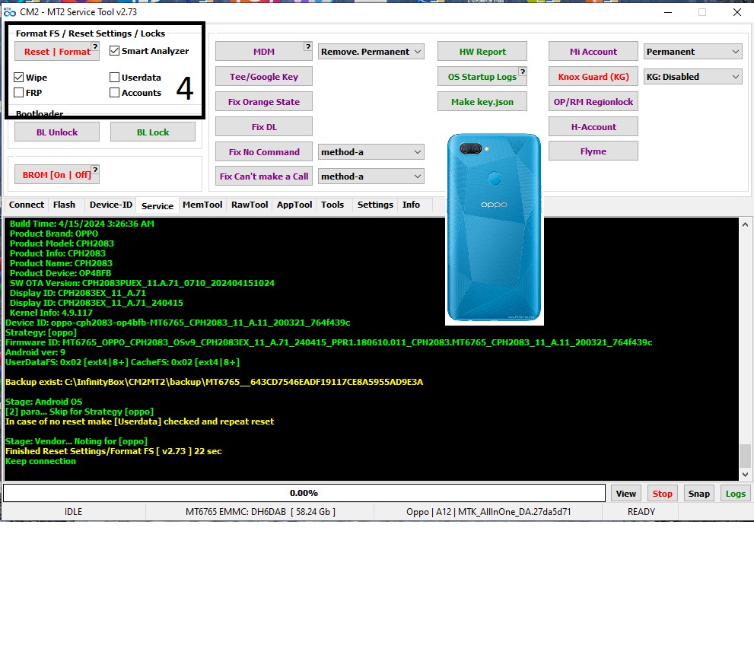Click the MT6765 EMMC status bar entry

(x=260, y=512)
